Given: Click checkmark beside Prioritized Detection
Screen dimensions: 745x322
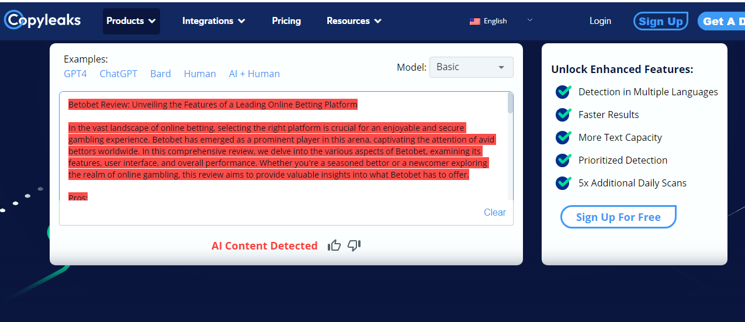Looking at the screenshot, I should [563, 160].
